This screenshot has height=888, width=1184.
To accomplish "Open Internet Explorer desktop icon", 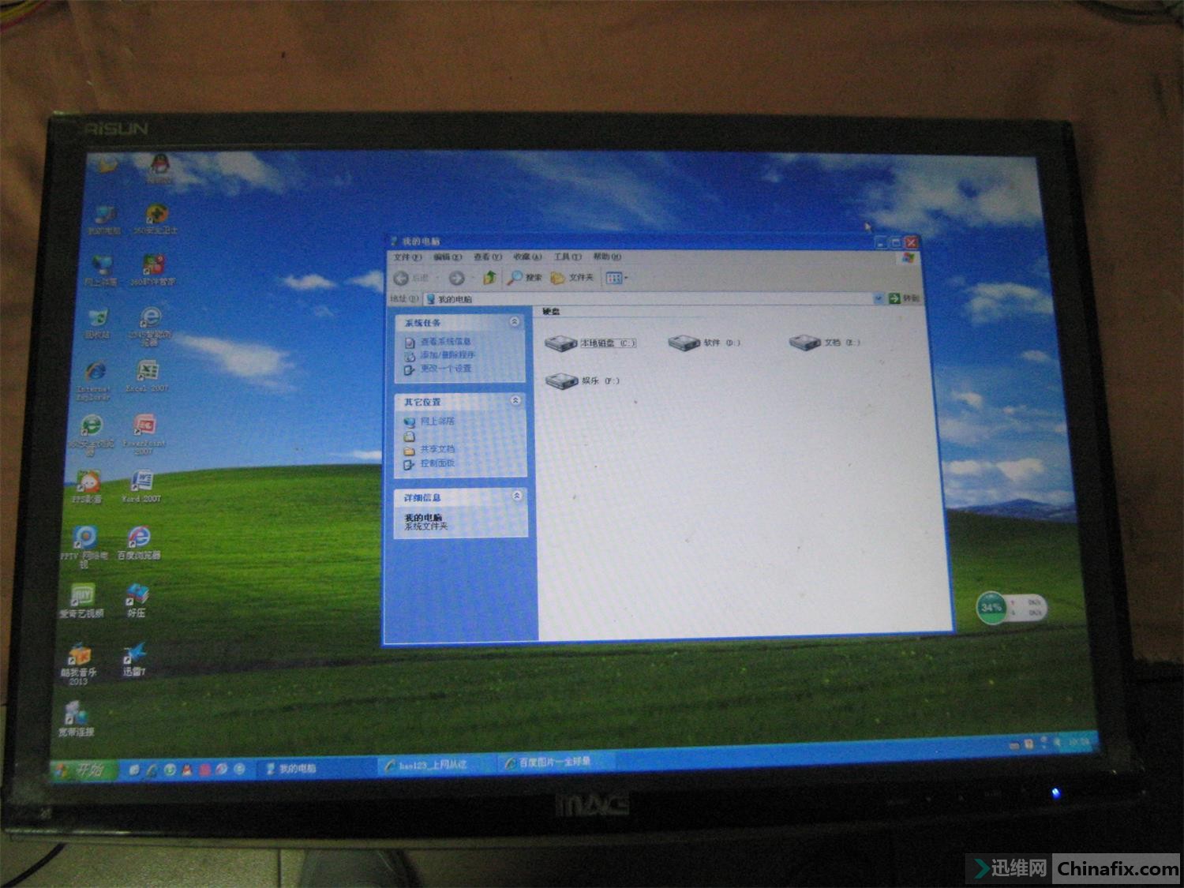I will 95,381.
